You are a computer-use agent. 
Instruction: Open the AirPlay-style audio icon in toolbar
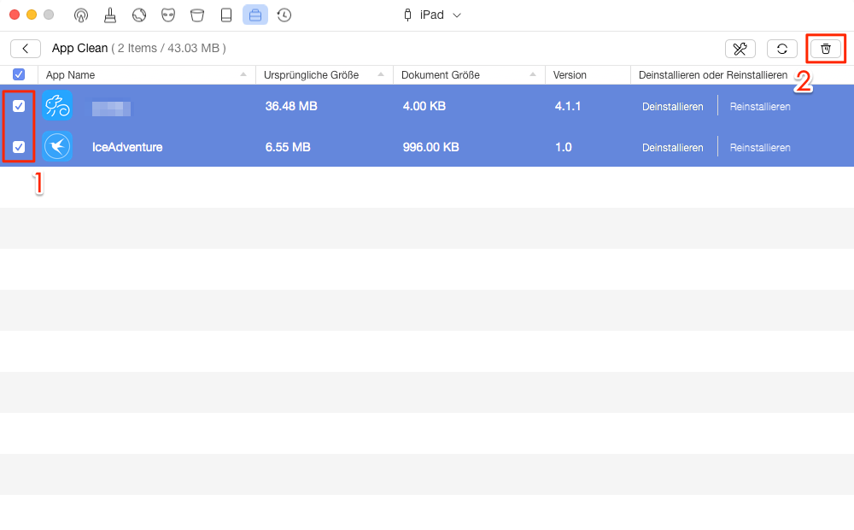click(x=80, y=15)
